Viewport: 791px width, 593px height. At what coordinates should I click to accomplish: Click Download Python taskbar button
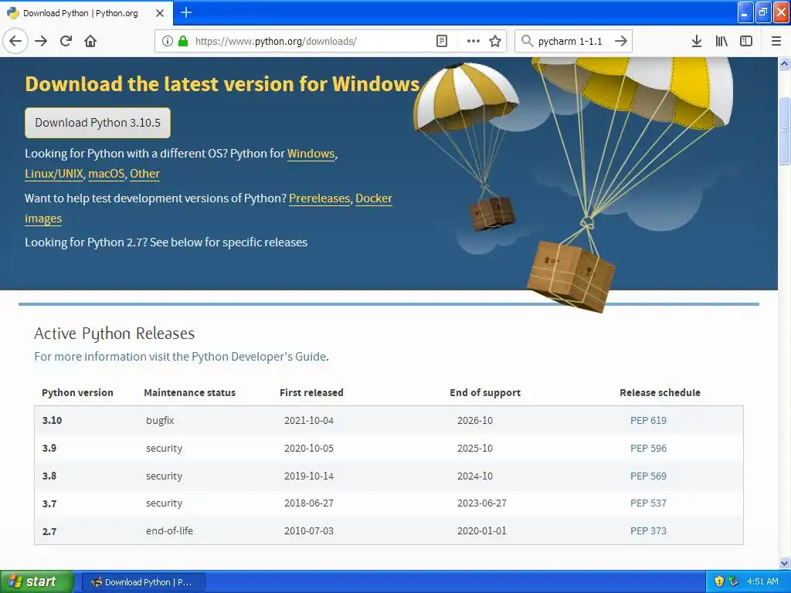[x=143, y=582]
